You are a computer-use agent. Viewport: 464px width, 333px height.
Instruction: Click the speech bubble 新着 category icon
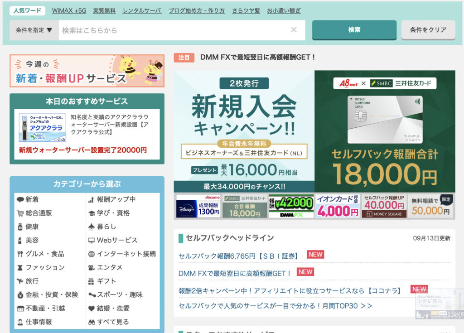coord(20,199)
